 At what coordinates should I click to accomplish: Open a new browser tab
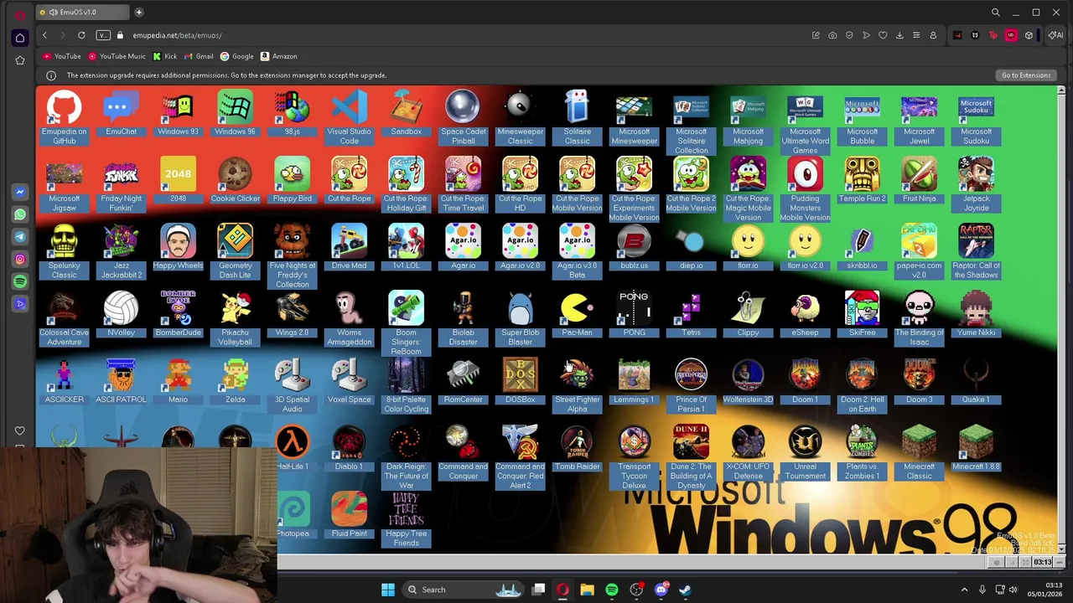pyautogui.click(x=139, y=12)
